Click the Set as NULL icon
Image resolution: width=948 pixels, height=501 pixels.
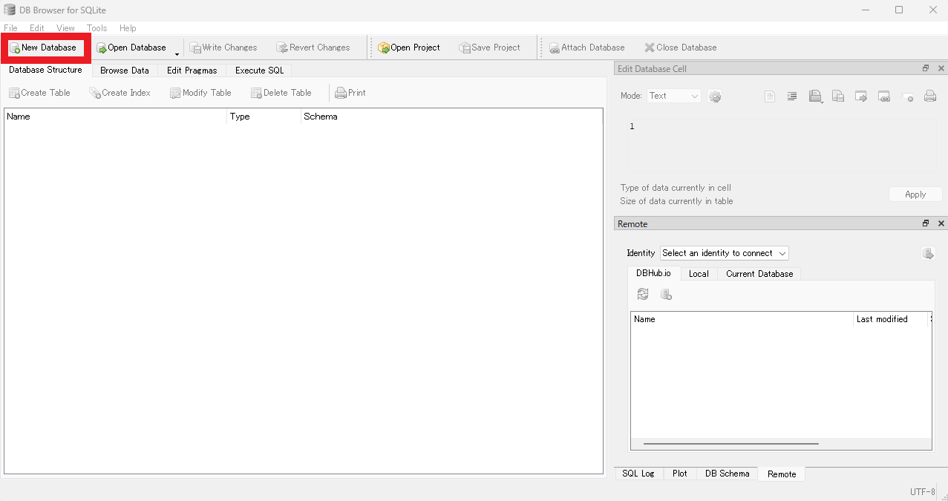click(907, 96)
